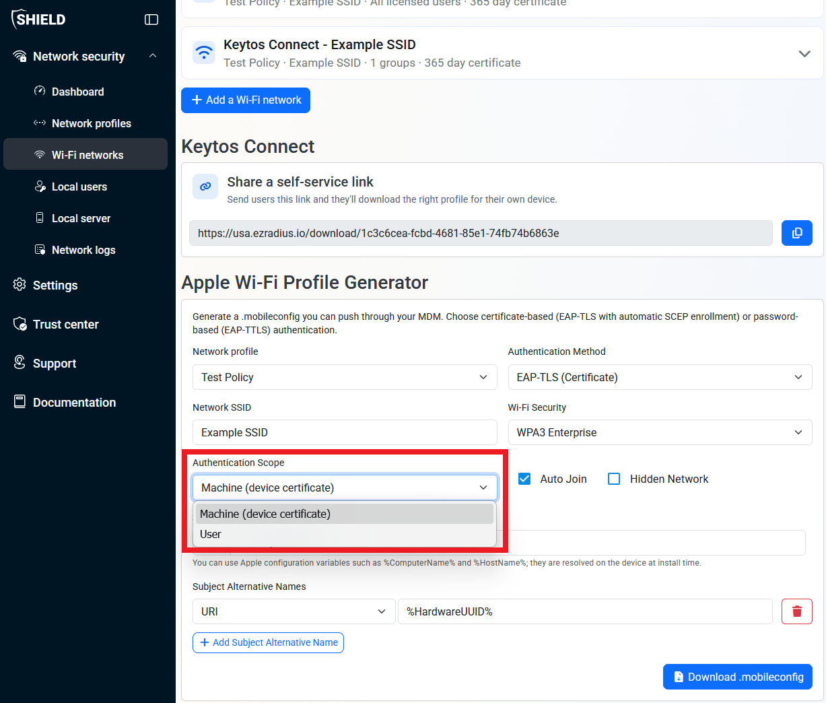Open Documentation from the sidebar

pos(74,403)
